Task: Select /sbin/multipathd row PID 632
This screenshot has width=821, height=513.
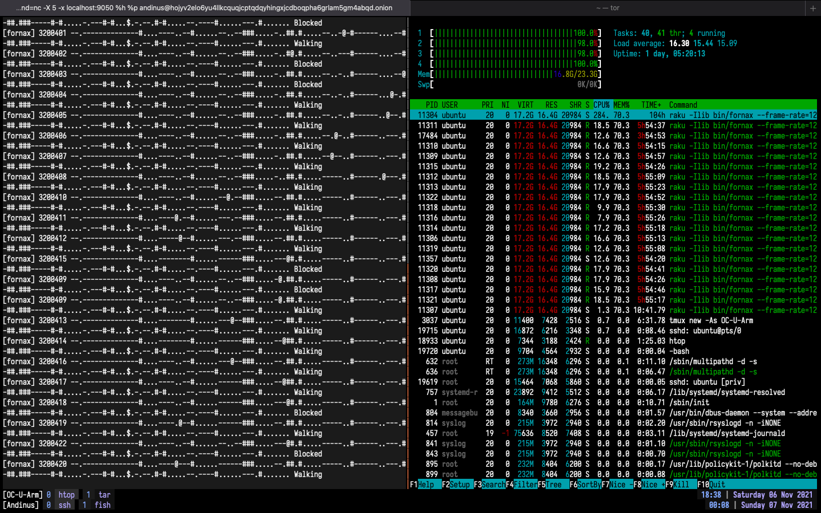Action: [x=613, y=361]
